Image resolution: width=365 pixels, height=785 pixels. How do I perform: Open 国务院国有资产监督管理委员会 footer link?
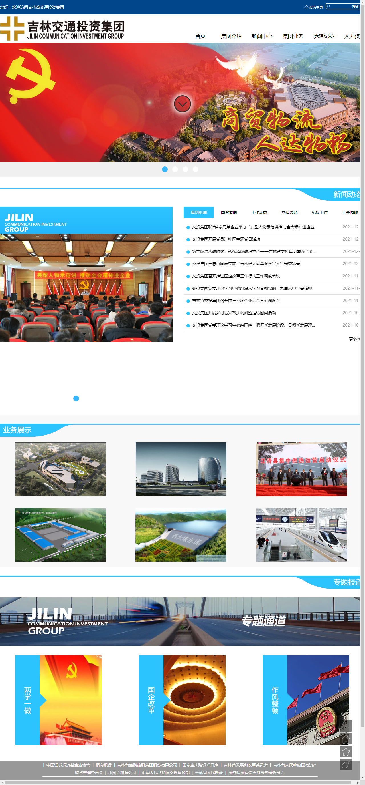[256, 772]
